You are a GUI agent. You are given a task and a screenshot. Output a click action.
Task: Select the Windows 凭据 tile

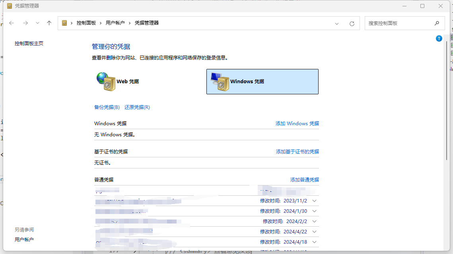pyautogui.click(x=262, y=82)
